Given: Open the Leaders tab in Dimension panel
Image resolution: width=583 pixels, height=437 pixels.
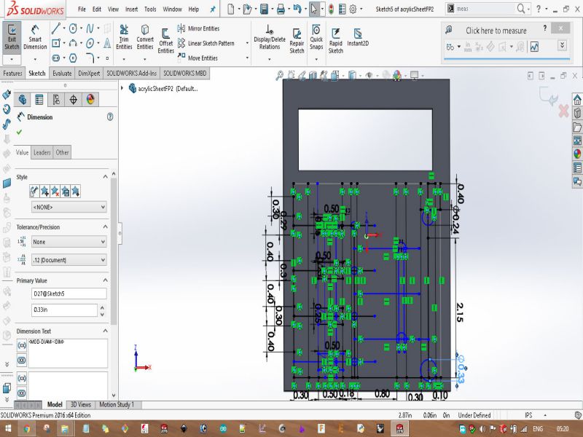Looking at the screenshot, I should coord(42,152).
